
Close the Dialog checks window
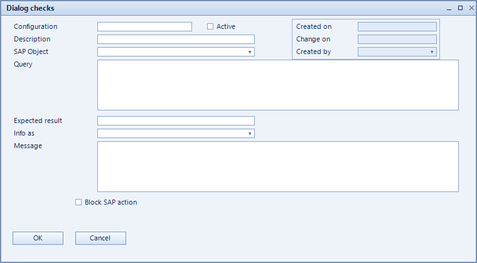471,8
